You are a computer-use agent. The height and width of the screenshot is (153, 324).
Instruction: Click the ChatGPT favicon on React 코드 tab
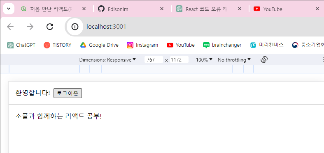(179, 9)
